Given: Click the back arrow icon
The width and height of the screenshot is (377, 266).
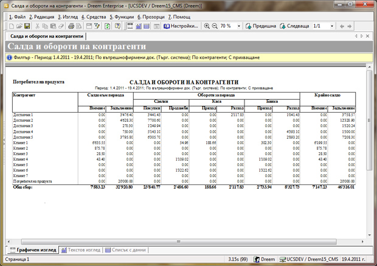Looking at the screenshot, I should pos(342,26).
